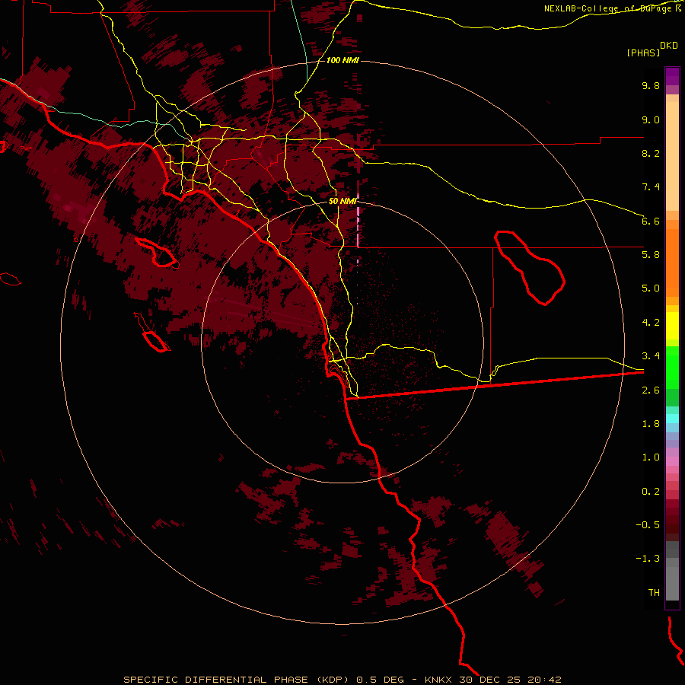The width and height of the screenshot is (685, 685).
Task: Select the 8.2 scale value
Action: click(651, 153)
